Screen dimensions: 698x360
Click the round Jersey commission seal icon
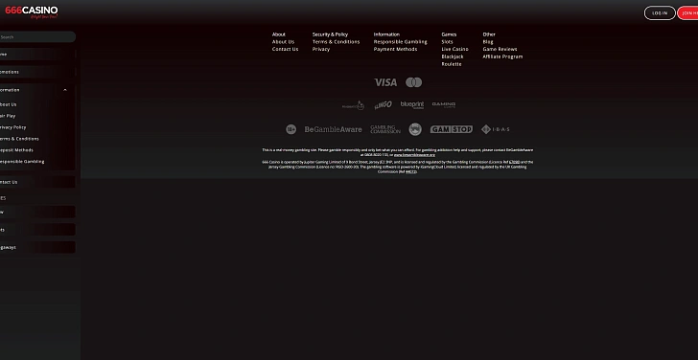point(415,129)
